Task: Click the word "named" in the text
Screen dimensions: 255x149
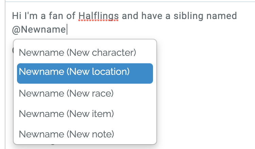Action: (224, 16)
